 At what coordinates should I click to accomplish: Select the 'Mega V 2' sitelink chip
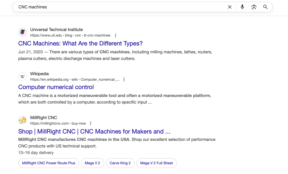(x=92, y=163)
